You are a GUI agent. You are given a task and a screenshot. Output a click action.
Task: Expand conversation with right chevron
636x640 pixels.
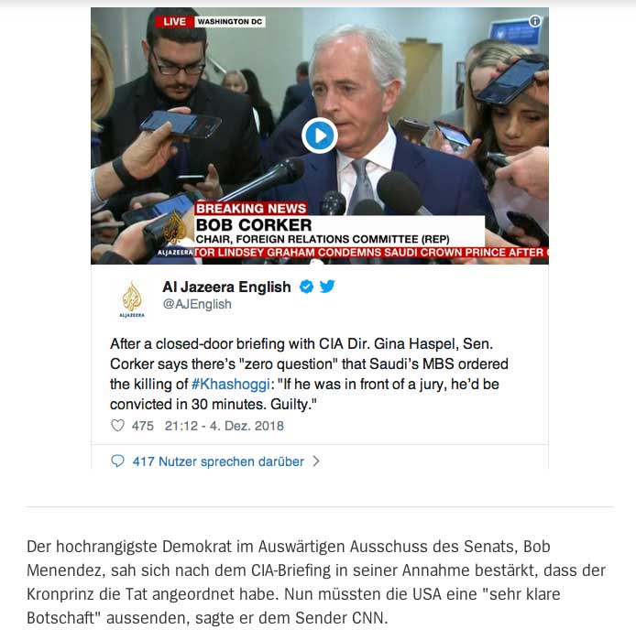pyautogui.click(x=316, y=461)
